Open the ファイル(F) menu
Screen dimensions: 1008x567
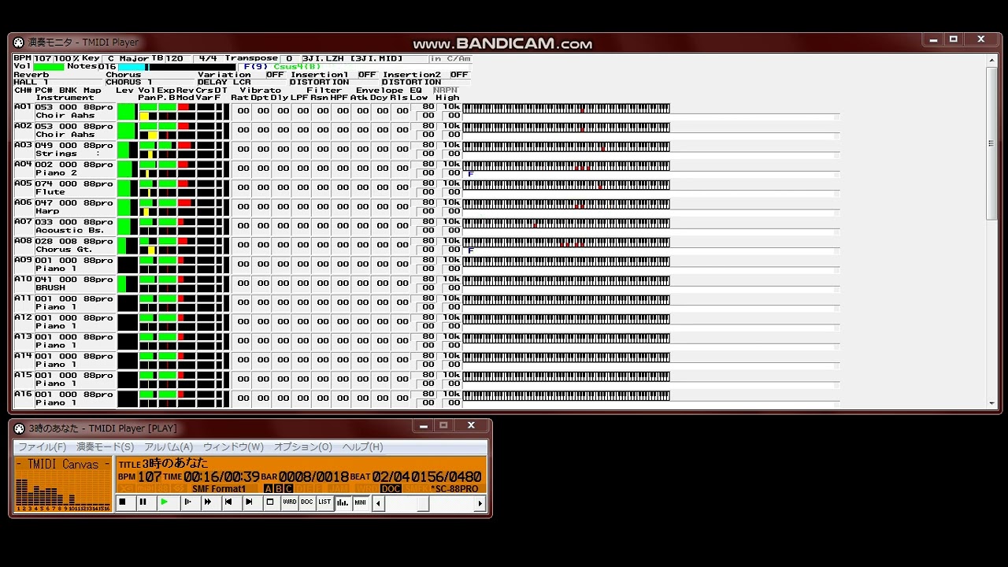tap(42, 447)
